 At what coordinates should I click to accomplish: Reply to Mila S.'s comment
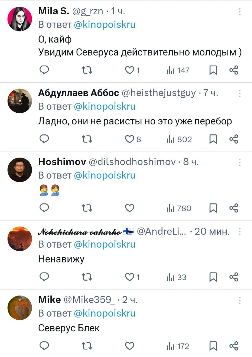tap(44, 70)
